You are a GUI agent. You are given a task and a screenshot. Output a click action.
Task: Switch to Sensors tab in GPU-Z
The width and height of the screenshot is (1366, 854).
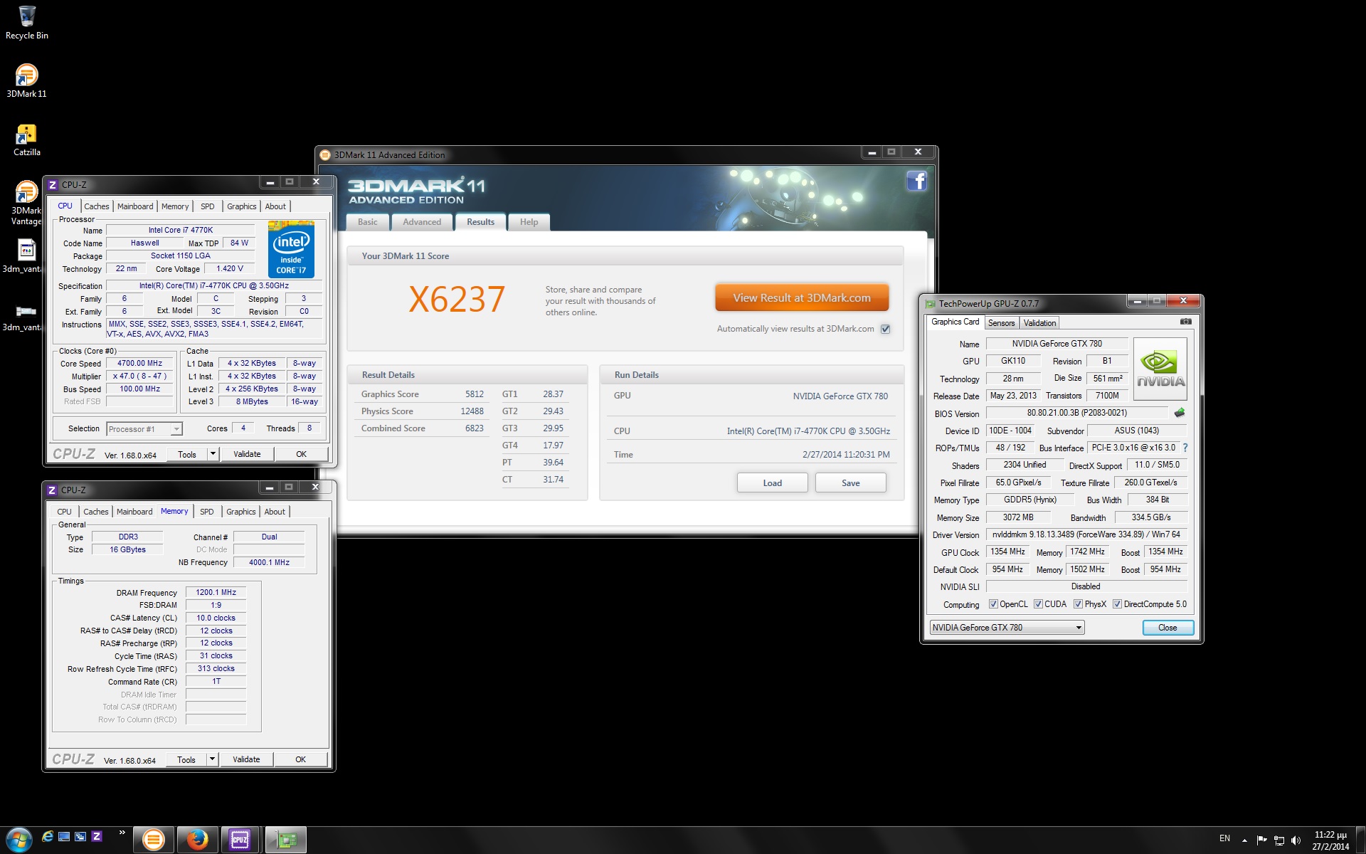(x=1001, y=323)
